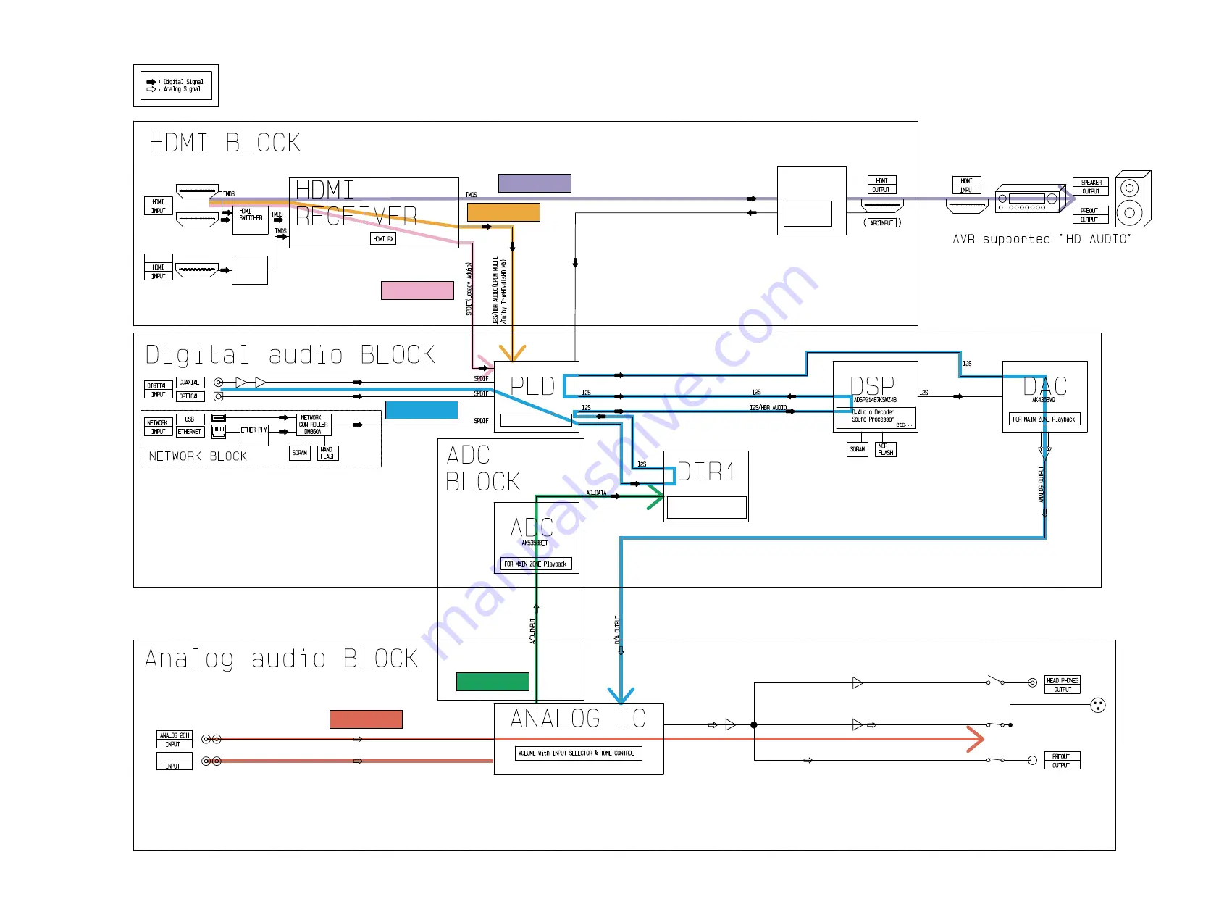Click the 'SDRAM' box under DSP
The width and height of the screenshot is (1232, 915).
[x=858, y=449]
